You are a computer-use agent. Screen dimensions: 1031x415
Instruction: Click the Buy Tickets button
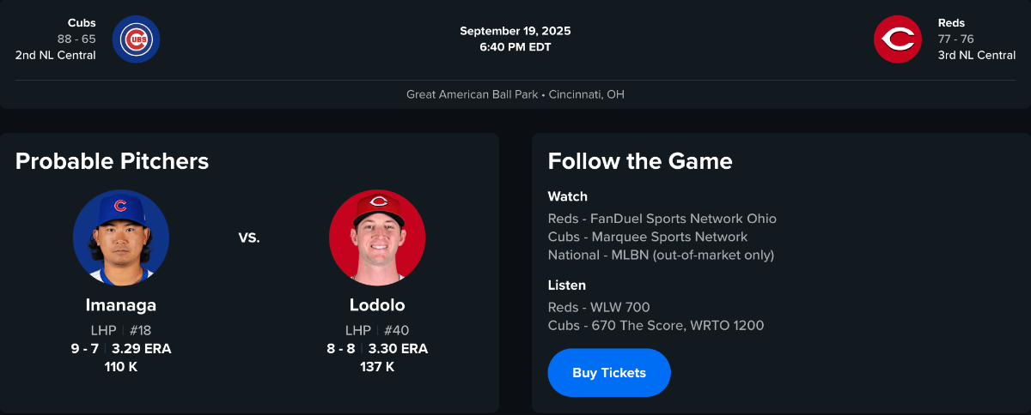tap(608, 373)
